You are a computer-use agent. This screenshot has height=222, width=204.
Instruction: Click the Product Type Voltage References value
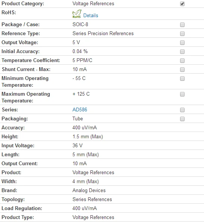tap(93, 217)
